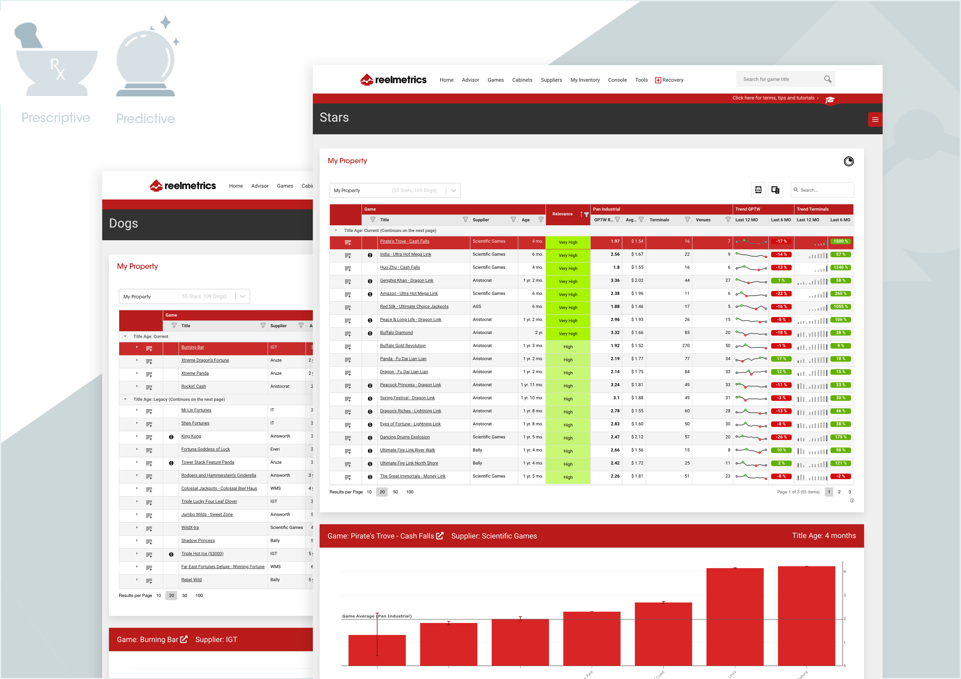Open Pirate's Trove - Cash Falls title link
This screenshot has width=961, height=679.
pos(404,241)
